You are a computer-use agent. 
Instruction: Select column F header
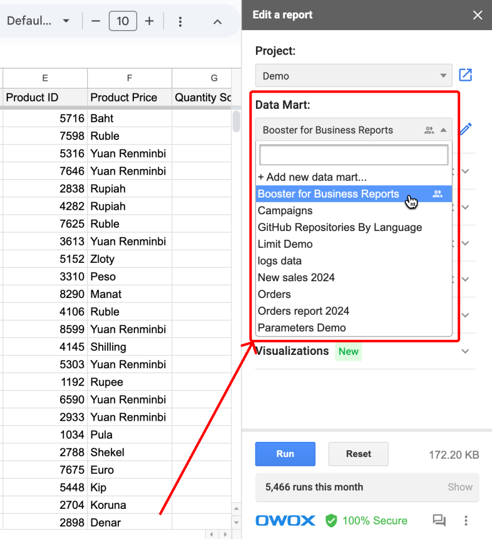coord(129,78)
